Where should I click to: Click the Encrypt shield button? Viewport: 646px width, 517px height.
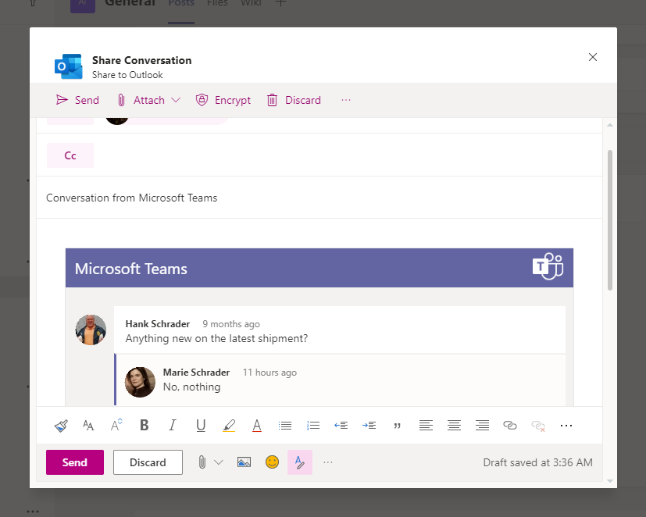tap(223, 100)
